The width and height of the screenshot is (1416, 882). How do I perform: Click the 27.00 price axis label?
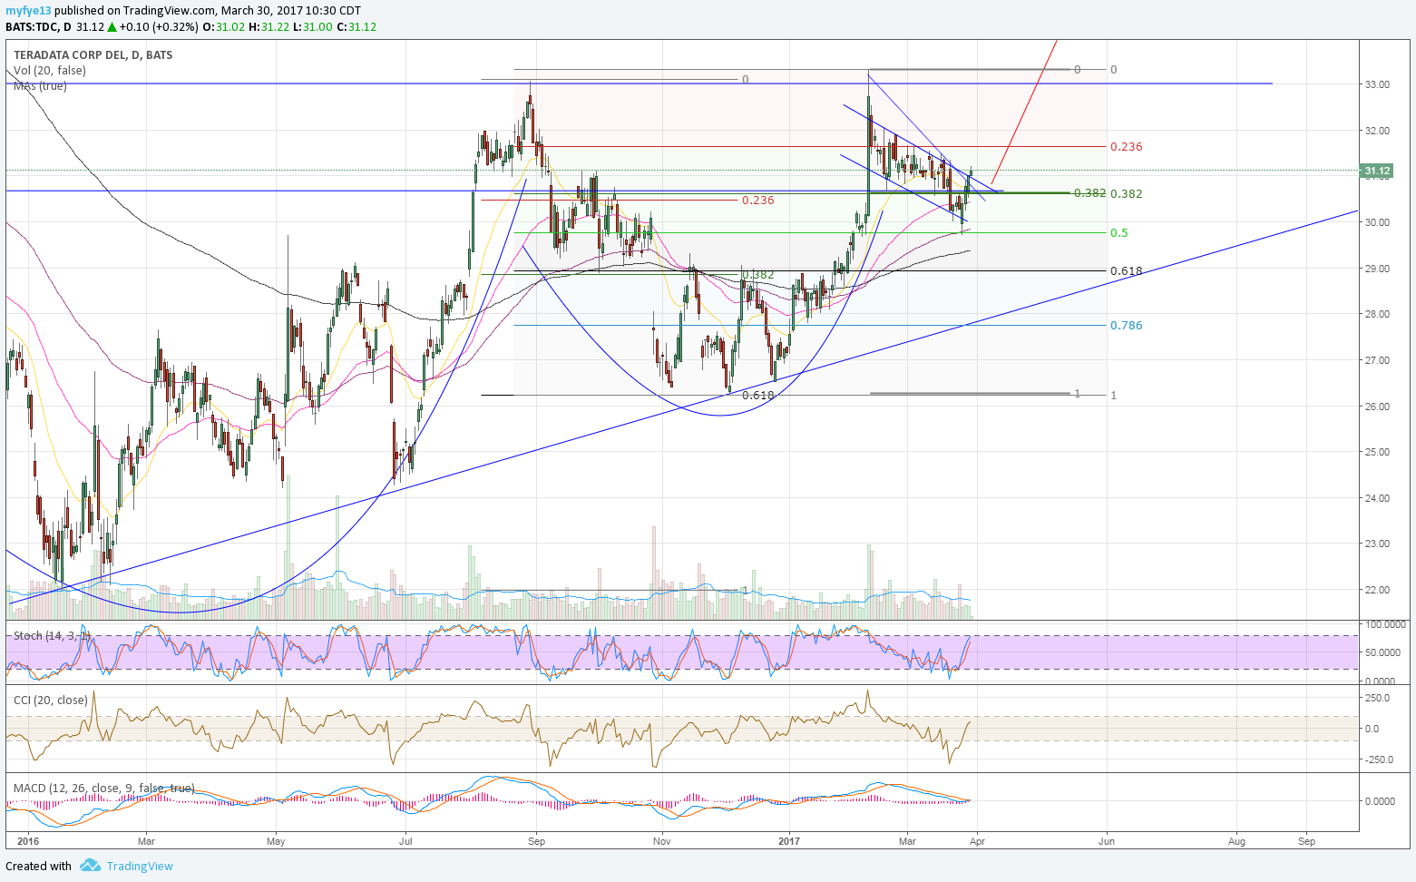click(x=1377, y=360)
